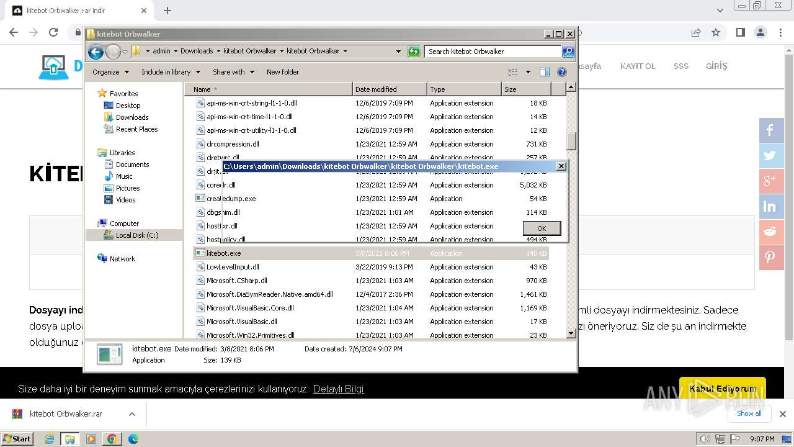Share page on Facebook icon
The width and height of the screenshot is (794, 447).
(x=772, y=130)
